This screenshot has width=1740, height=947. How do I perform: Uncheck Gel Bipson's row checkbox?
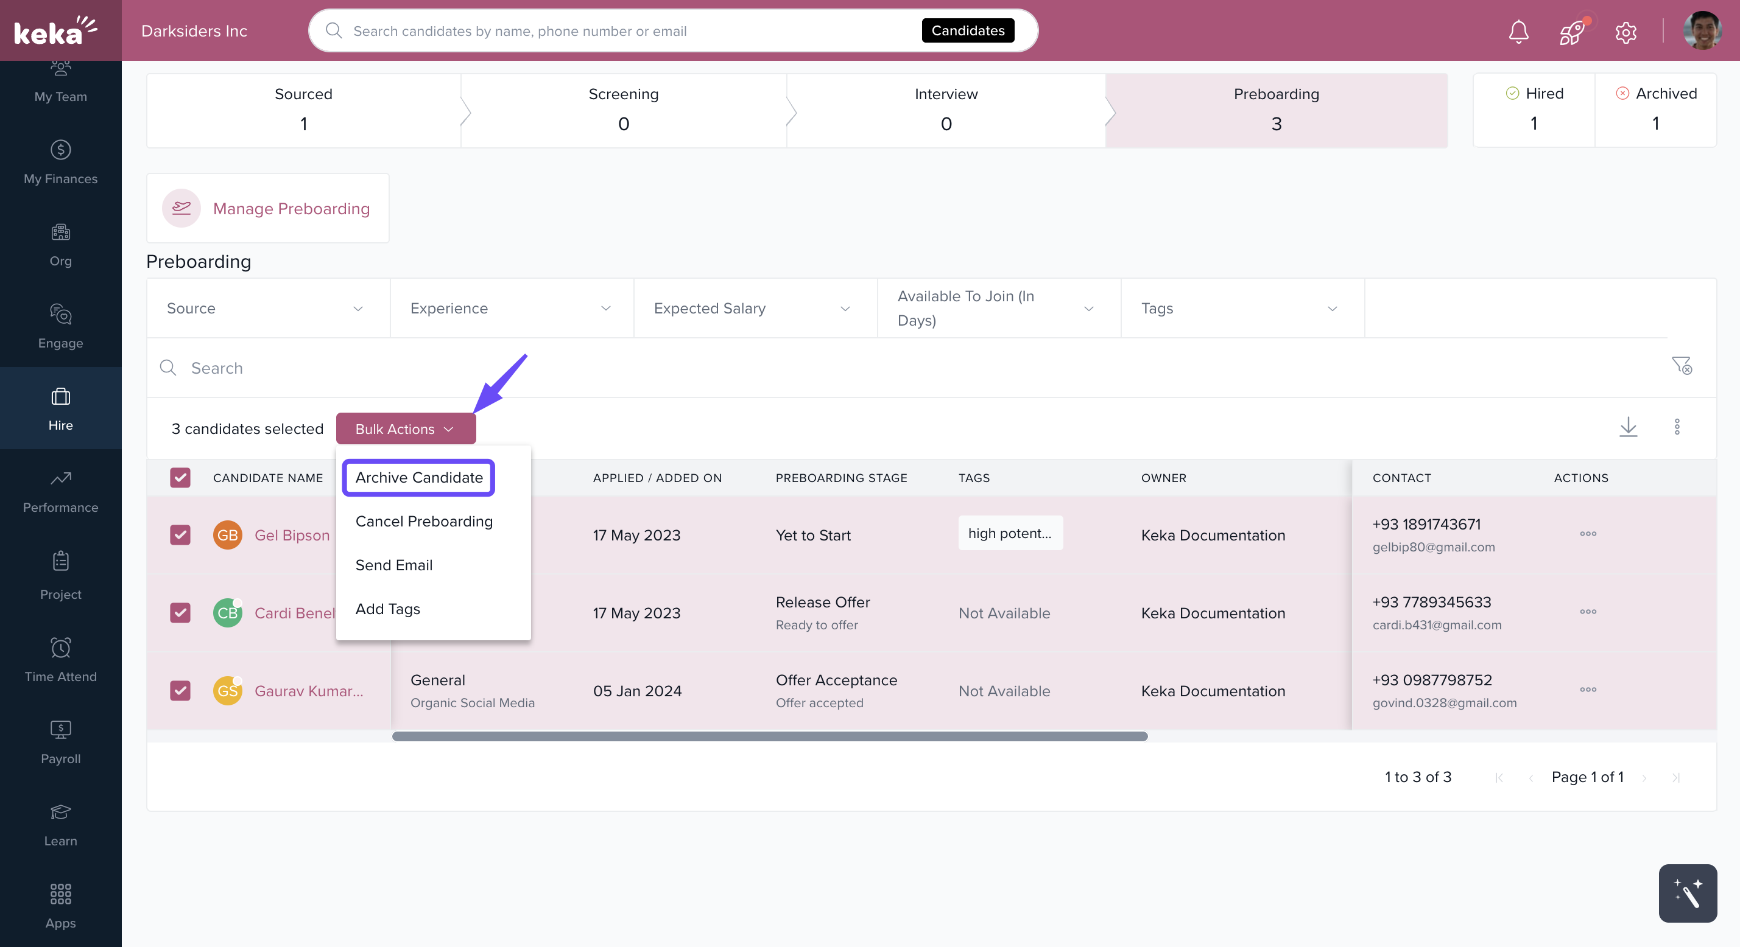pyautogui.click(x=180, y=535)
